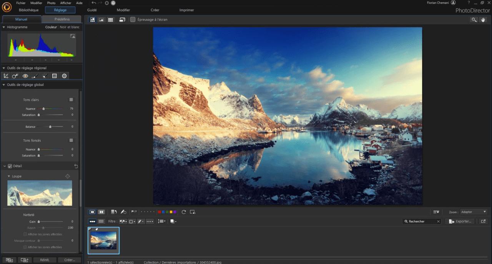Enable Épreuvage à l'écran checkbox
The width and height of the screenshot is (492, 264).
tap(133, 20)
